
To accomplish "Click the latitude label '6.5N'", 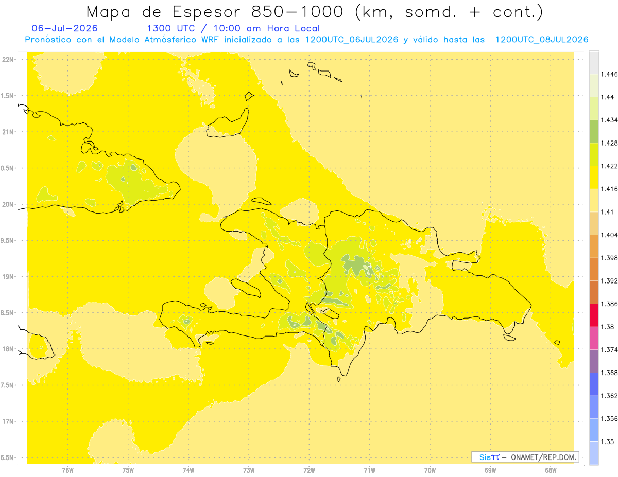I will click(x=8, y=458).
